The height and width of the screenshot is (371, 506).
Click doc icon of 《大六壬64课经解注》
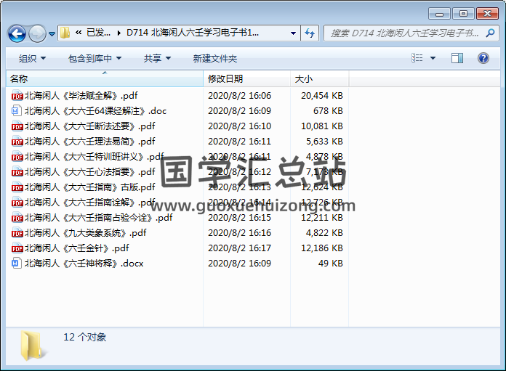(x=17, y=111)
